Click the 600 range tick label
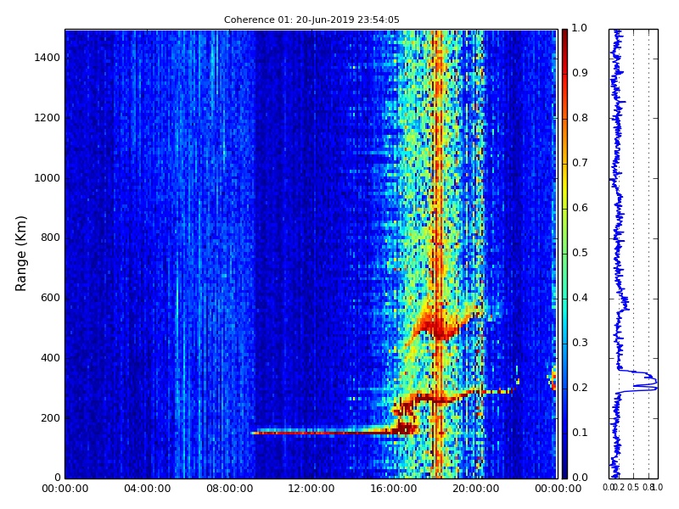The width and height of the screenshot is (679, 509). tap(50, 298)
